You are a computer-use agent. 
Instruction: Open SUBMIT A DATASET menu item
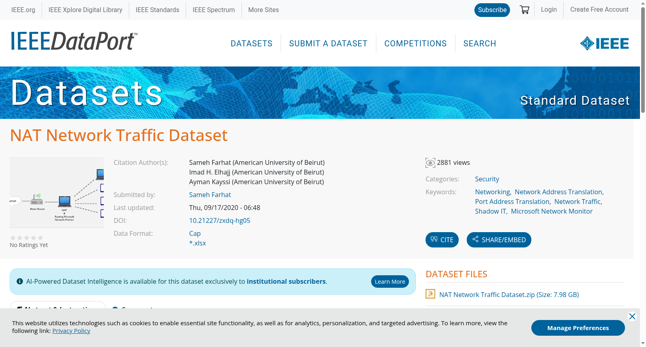328,44
